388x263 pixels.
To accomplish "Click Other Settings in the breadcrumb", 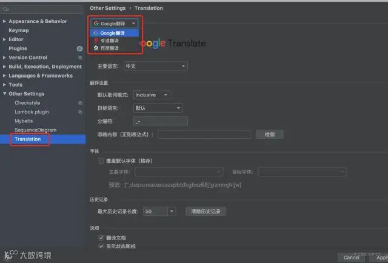I will tap(108, 8).
